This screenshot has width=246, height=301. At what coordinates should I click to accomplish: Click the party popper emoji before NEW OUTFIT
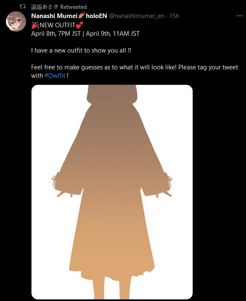pos(35,25)
